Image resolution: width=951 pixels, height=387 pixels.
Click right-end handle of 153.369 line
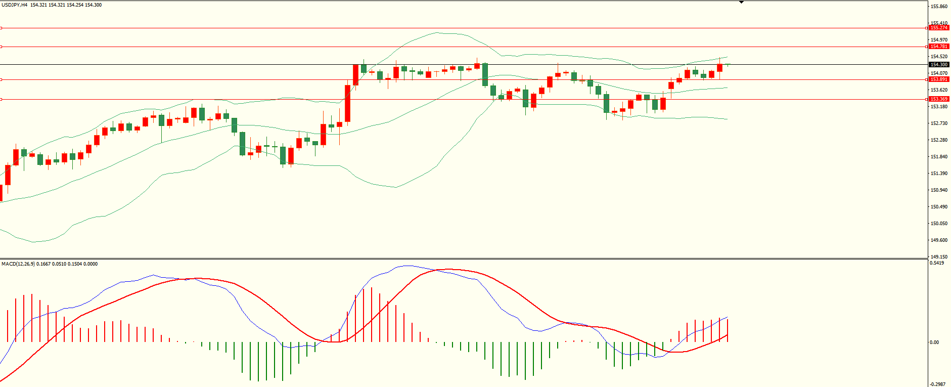coord(927,99)
